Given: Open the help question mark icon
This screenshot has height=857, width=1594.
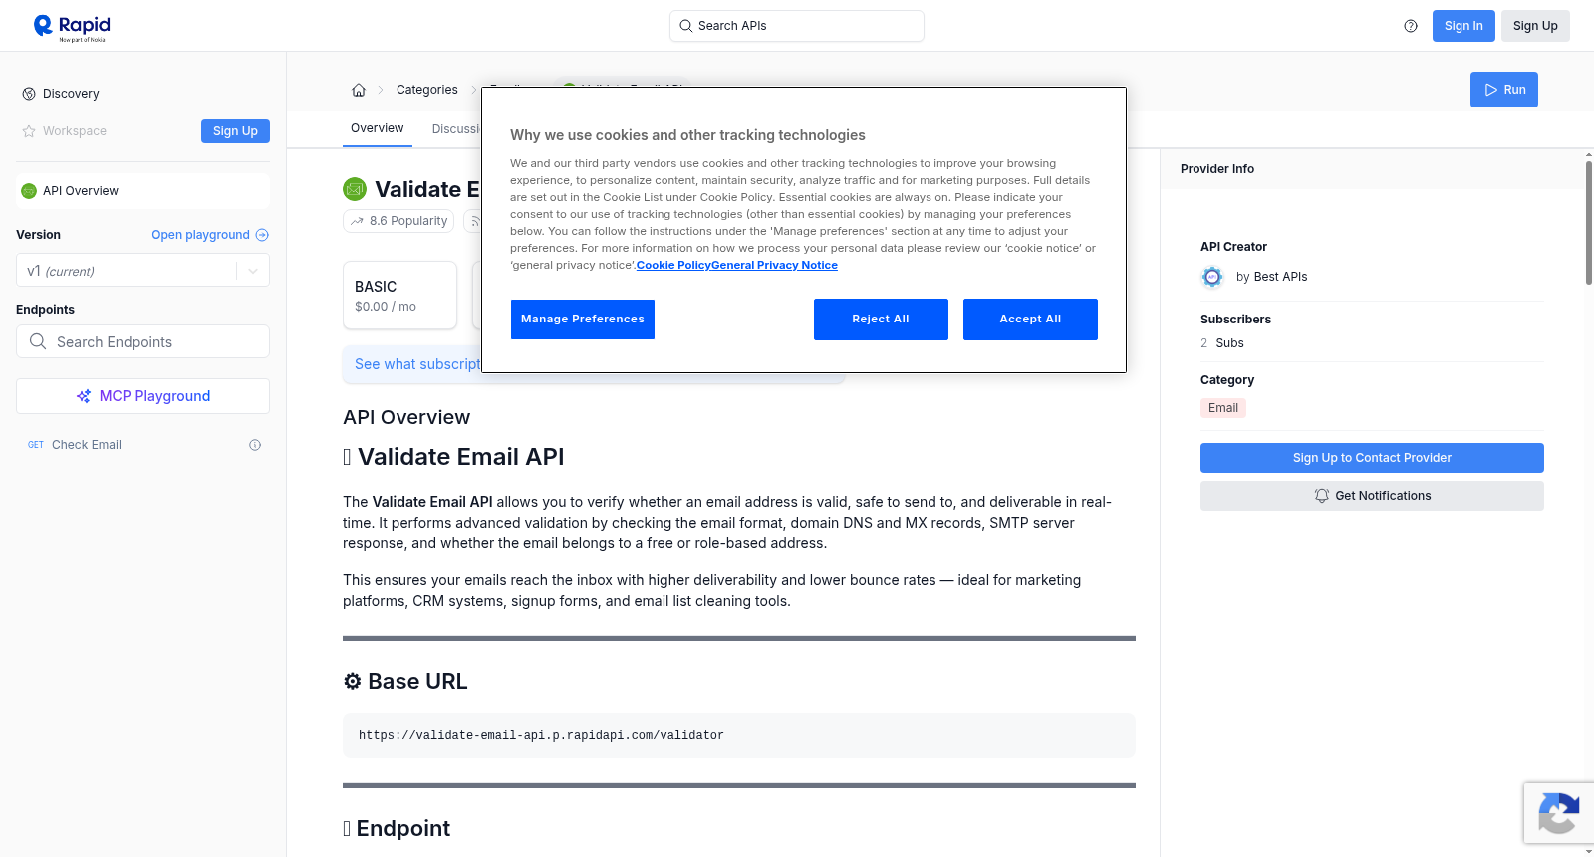Looking at the screenshot, I should point(1411,26).
